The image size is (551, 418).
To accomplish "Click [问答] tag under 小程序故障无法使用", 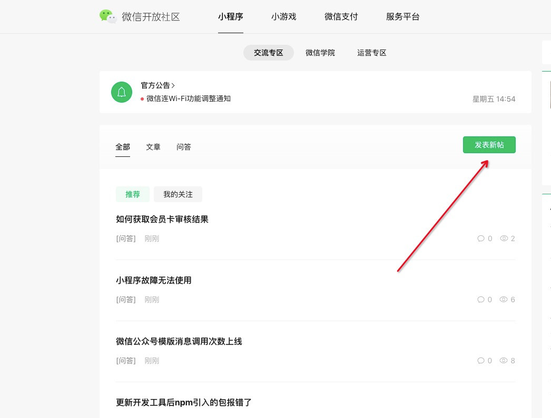I will tap(126, 300).
